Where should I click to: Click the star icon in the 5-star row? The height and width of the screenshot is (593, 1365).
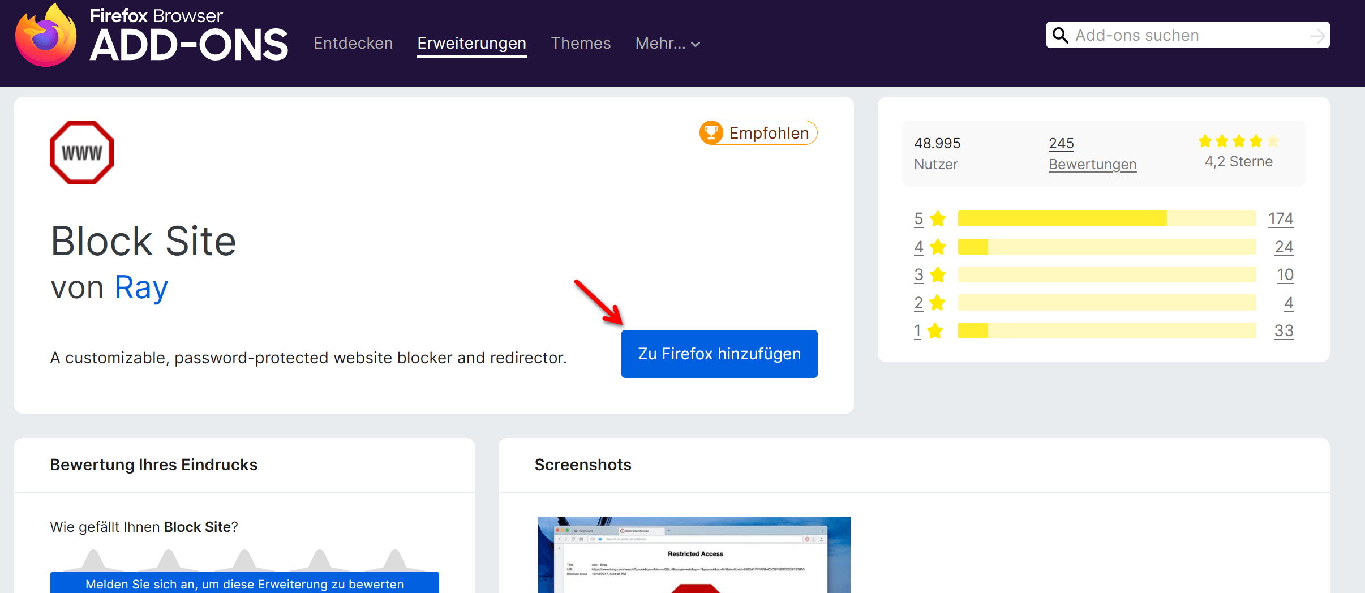938,218
